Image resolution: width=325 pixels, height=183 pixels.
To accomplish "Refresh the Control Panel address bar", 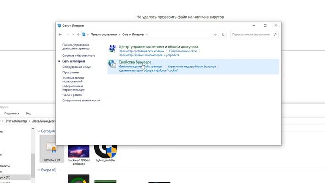I will (223, 34).
